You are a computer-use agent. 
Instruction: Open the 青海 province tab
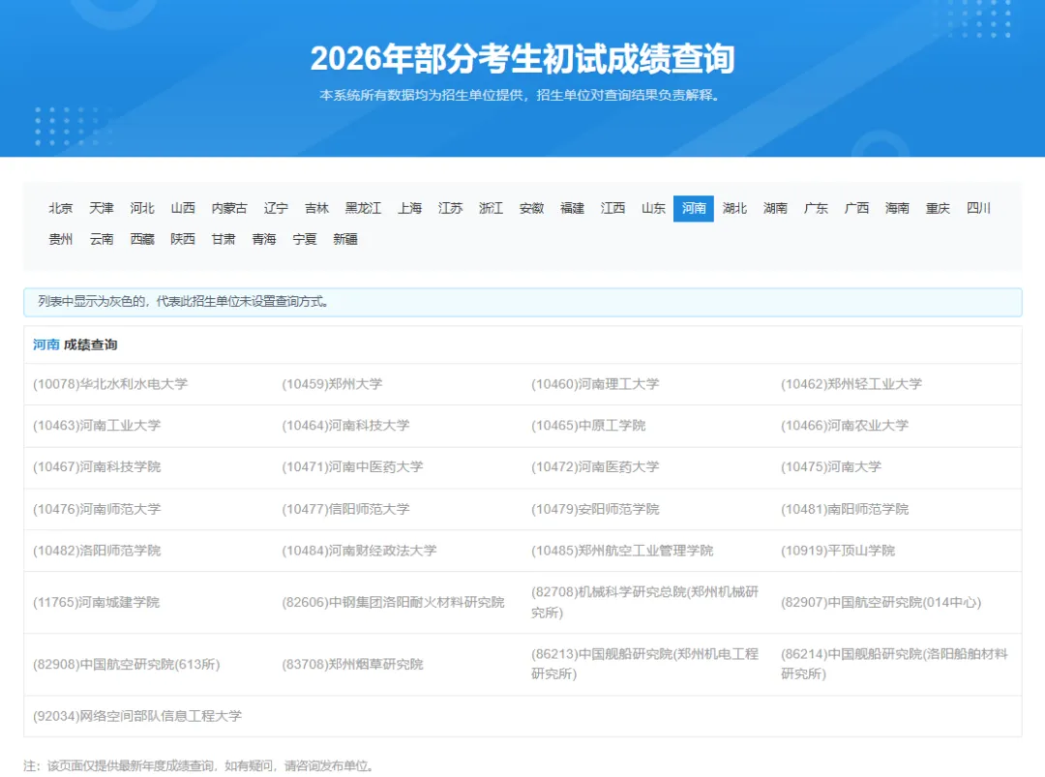point(264,239)
